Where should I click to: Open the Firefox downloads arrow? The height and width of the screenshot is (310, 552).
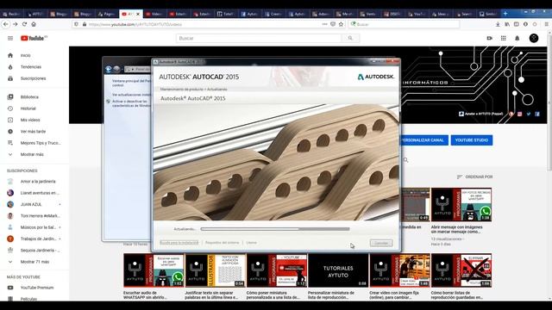click(x=498, y=24)
